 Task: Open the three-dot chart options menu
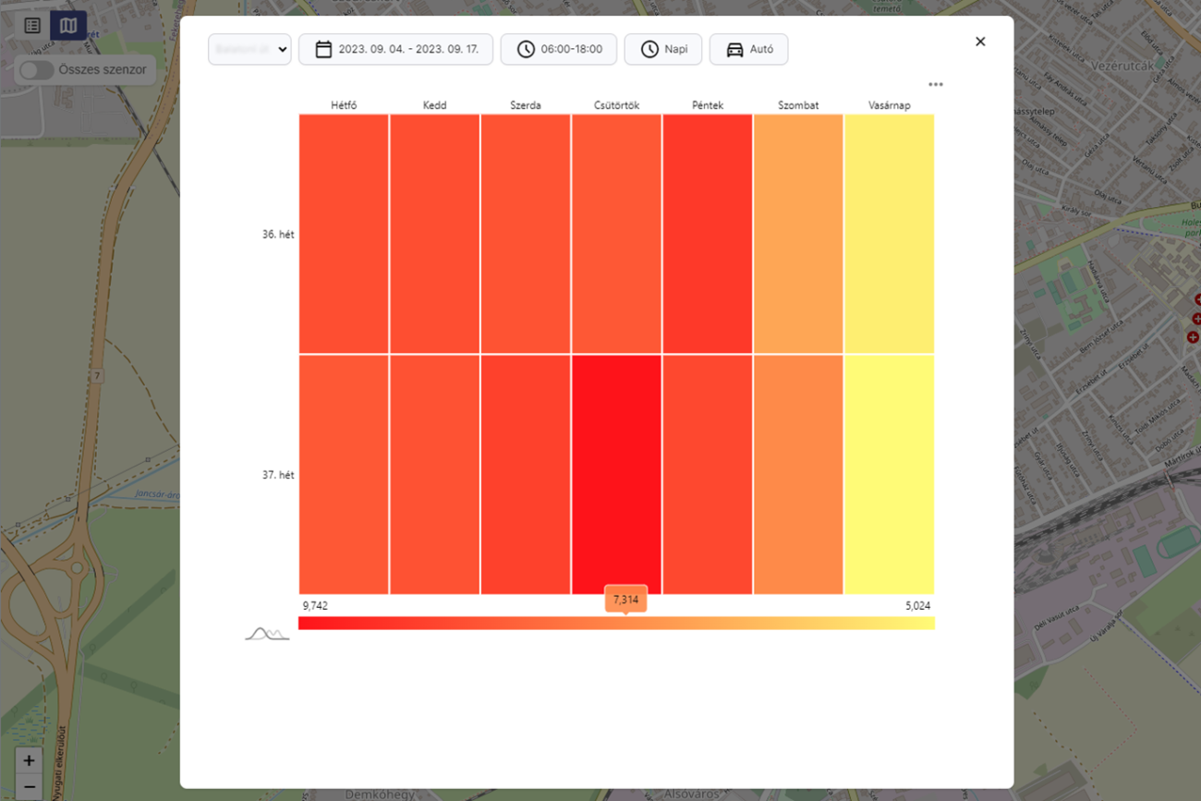click(935, 84)
